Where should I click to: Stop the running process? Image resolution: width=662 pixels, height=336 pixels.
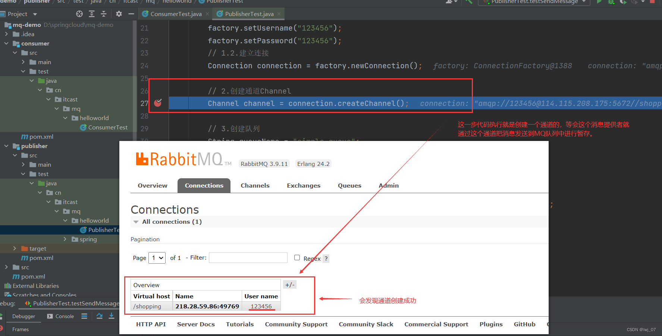click(x=653, y=2)
